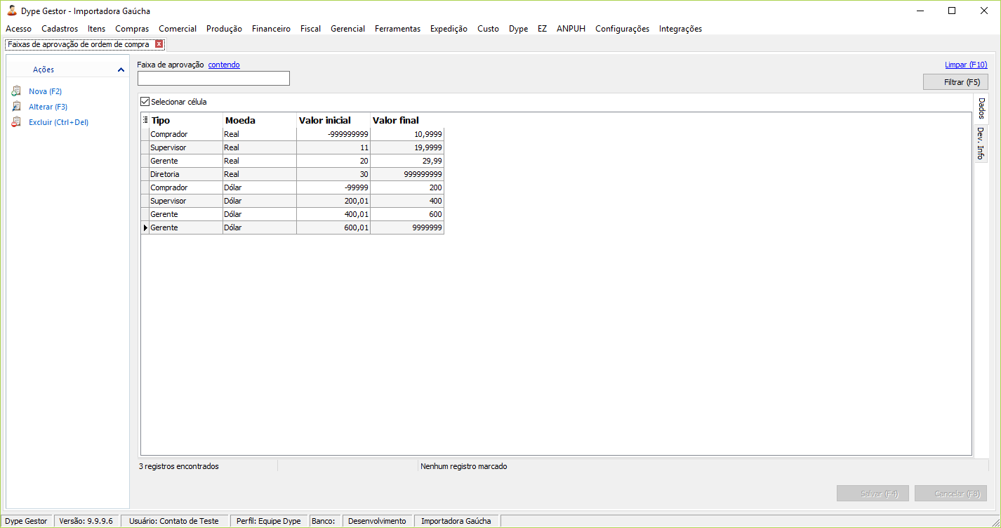Viewport: 1001px width, 528px height.
Task: Open the Cadastros menu
Action: coord(60,29)
